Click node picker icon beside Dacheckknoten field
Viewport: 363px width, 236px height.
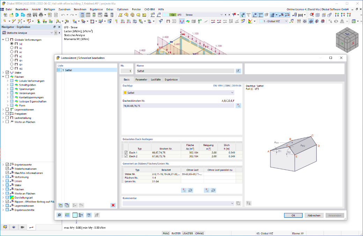click(x=238, y=106)
